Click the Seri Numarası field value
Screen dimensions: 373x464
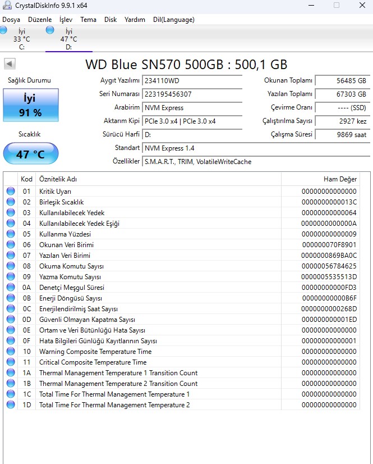[x=192, y=94]
